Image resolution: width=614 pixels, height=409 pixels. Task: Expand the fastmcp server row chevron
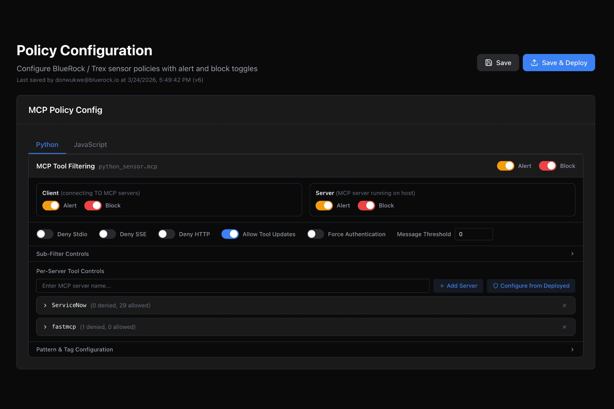(x=45, y=327)
